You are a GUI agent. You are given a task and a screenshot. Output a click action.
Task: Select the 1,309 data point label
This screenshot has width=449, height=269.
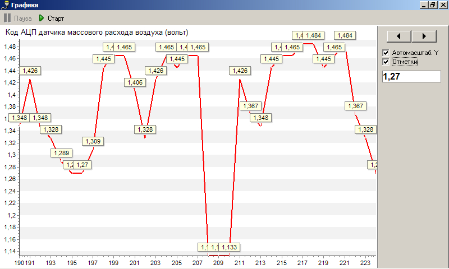tap(93, 141)
